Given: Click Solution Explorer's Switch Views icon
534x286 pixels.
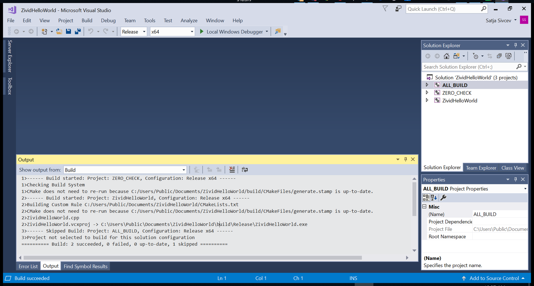Looking at the screenshot, I should click(456, 56).
